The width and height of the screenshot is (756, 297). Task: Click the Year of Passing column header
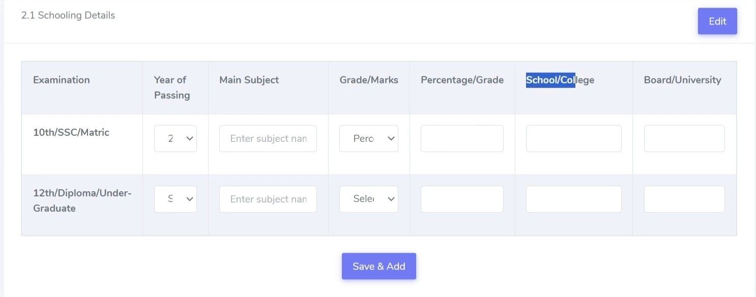[x=171, y=87]
